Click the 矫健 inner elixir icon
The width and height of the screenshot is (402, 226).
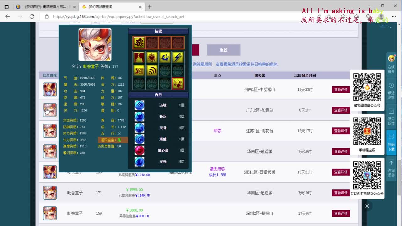(x=139, y=139)
